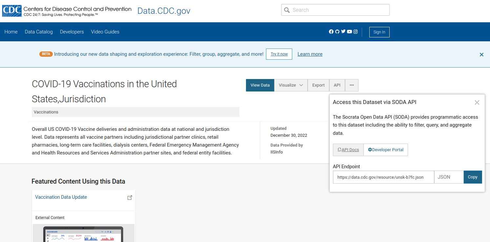
Task: Click the dashboard preview thumbnail
Action: coord(84,233)
